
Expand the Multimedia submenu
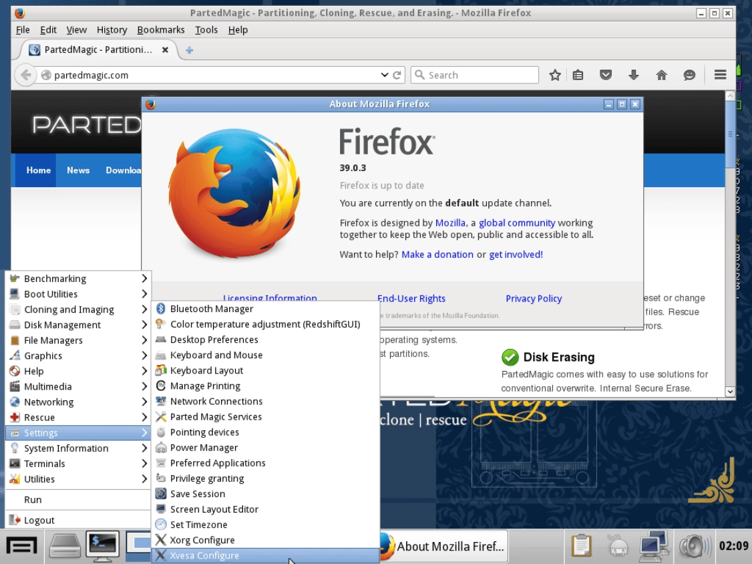pos(78,386)
